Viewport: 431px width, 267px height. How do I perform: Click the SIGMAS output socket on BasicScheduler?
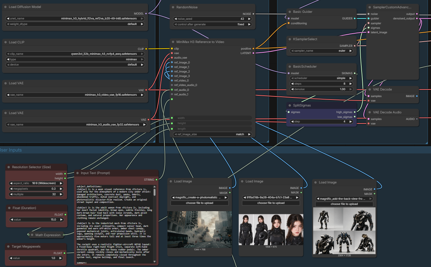pos(355,73)
